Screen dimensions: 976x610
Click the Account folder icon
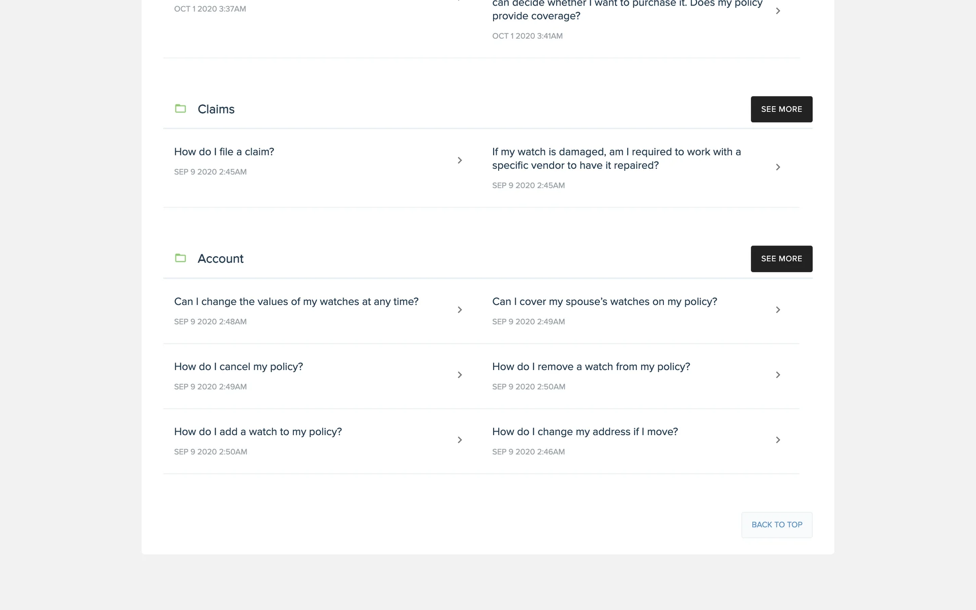[x=180, y=258]
